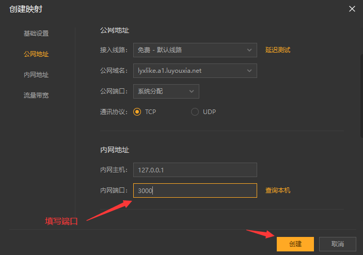Click the 创建 button

295,244
